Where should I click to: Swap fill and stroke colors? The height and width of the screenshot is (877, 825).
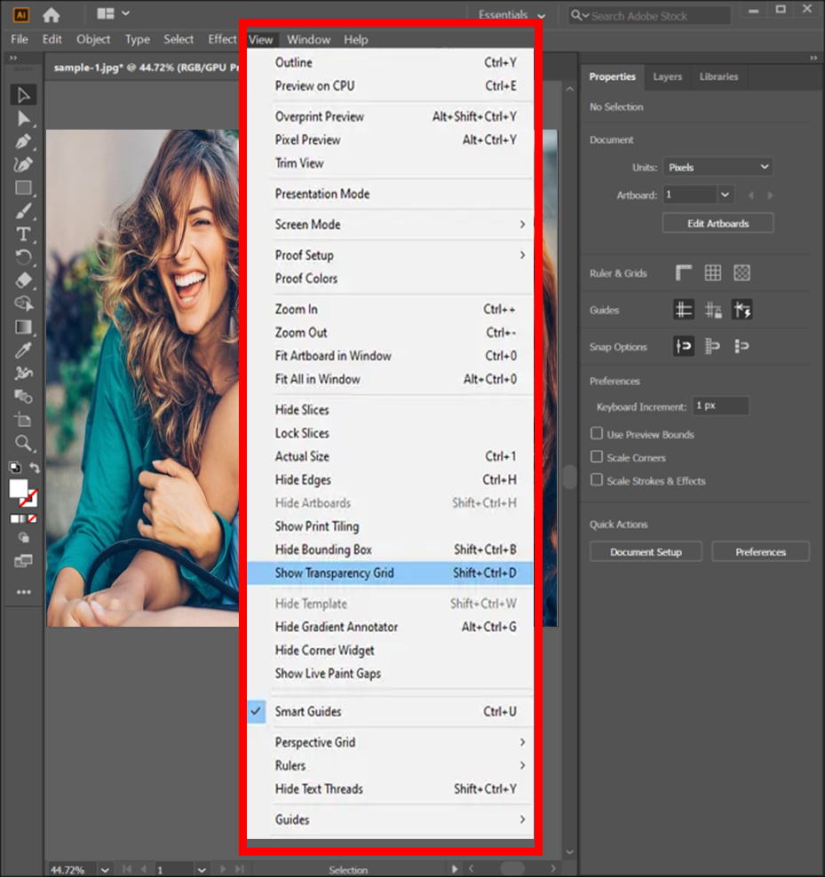pos(35,468)
